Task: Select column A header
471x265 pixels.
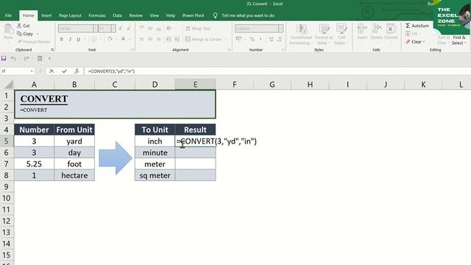Action: click(x=35, y=85)
